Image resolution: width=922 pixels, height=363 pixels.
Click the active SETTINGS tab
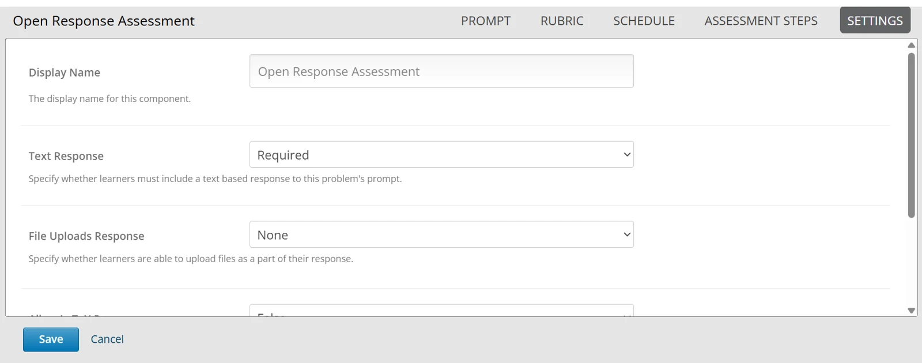875,20
